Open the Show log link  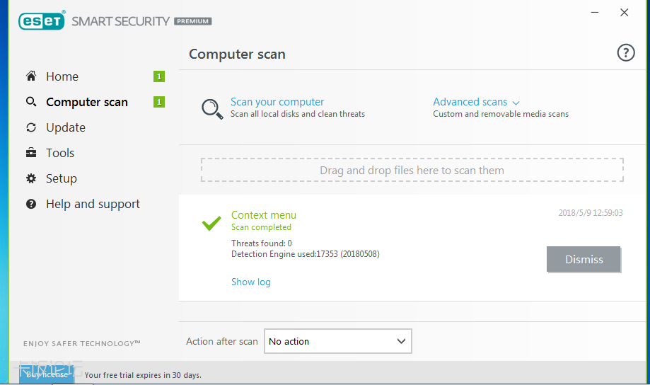tap(251, 282)
